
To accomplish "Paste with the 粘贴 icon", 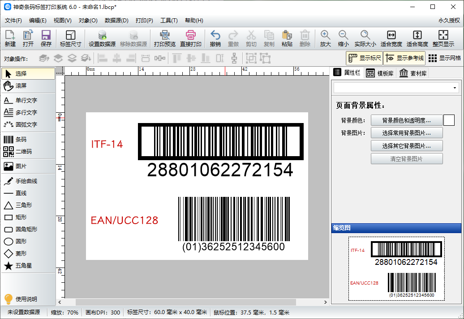I will pos(287,38).
